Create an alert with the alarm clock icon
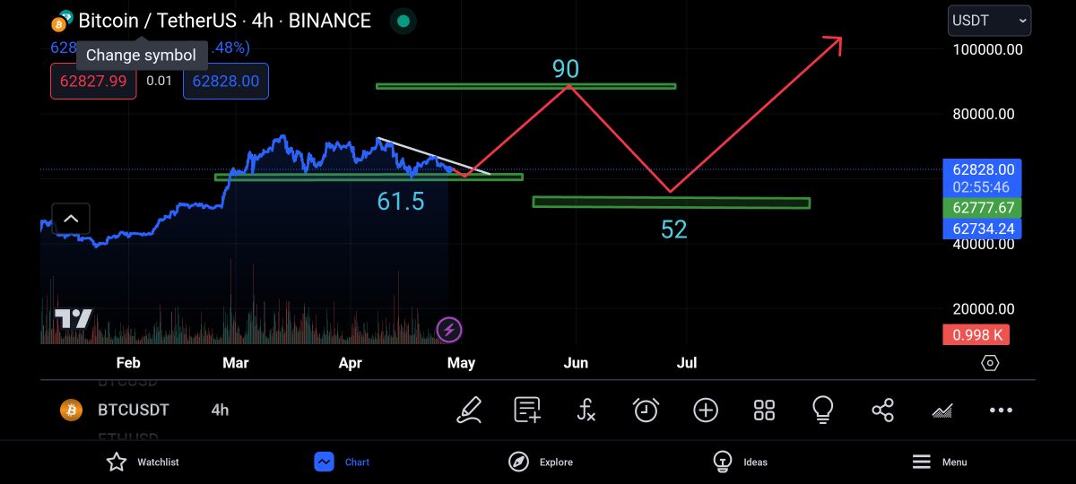Image resolution: width=1076 pixels, height=484 pixels. tap(646, 411)
